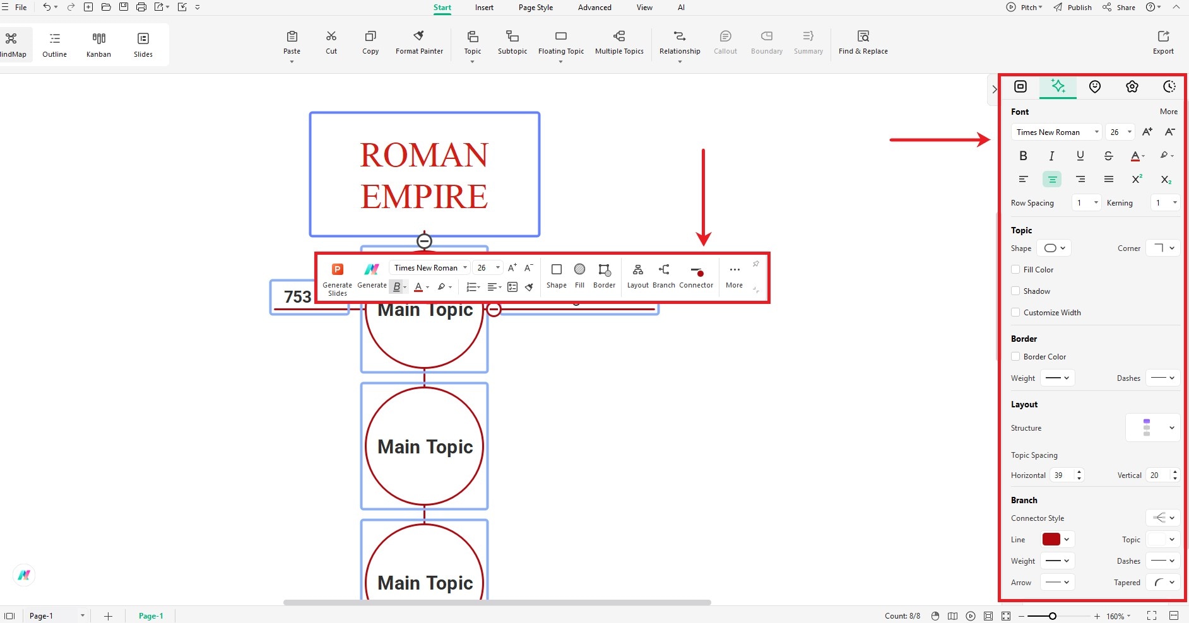Open the View ribbon tab
Viewport: 1189px width, 623px height.
coord(644,8)
